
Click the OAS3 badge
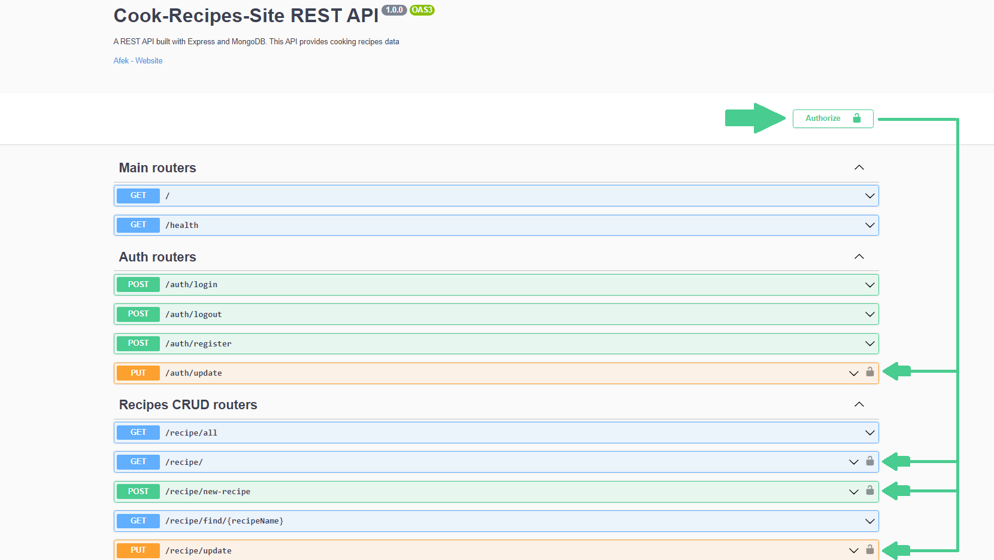[x=422, y=10]
